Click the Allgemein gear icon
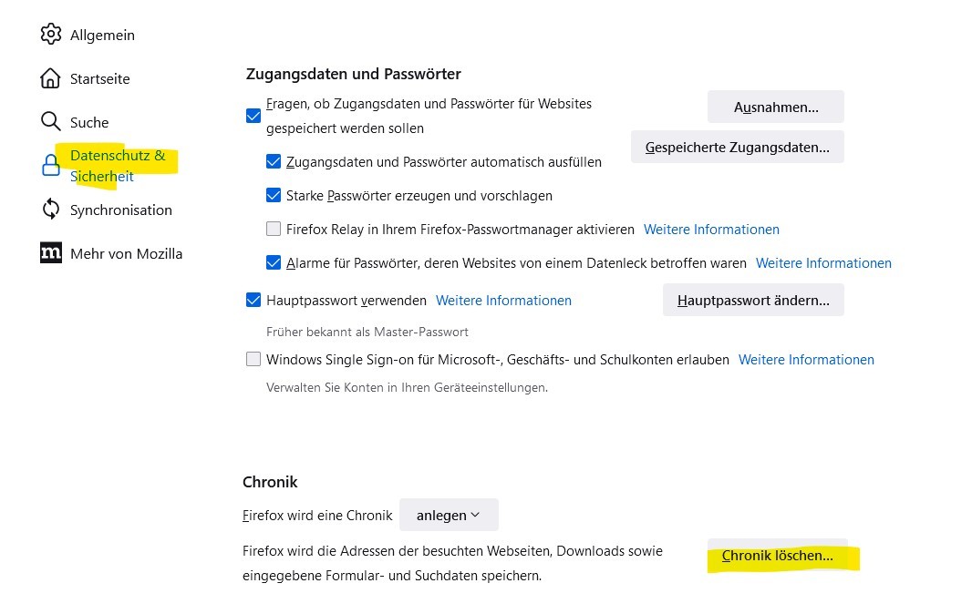 pos(50,35)
